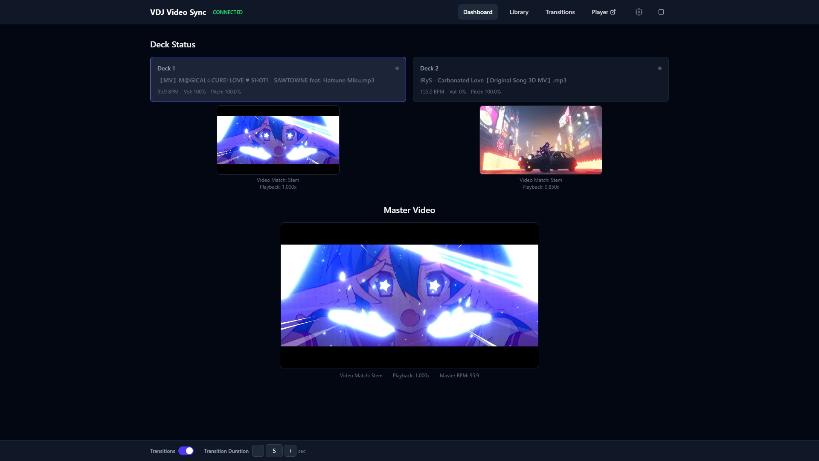Open the Settings gear icon

(639, 12)
